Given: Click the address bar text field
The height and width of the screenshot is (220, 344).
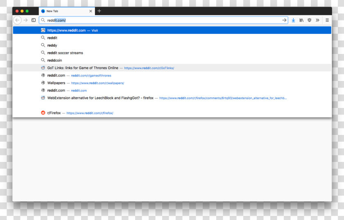Looking at the screenshot, I should click(163, 20).
